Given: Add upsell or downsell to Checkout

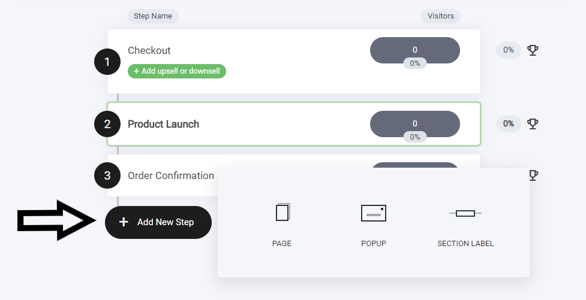Looking at the screenshot, I should 177,71.
